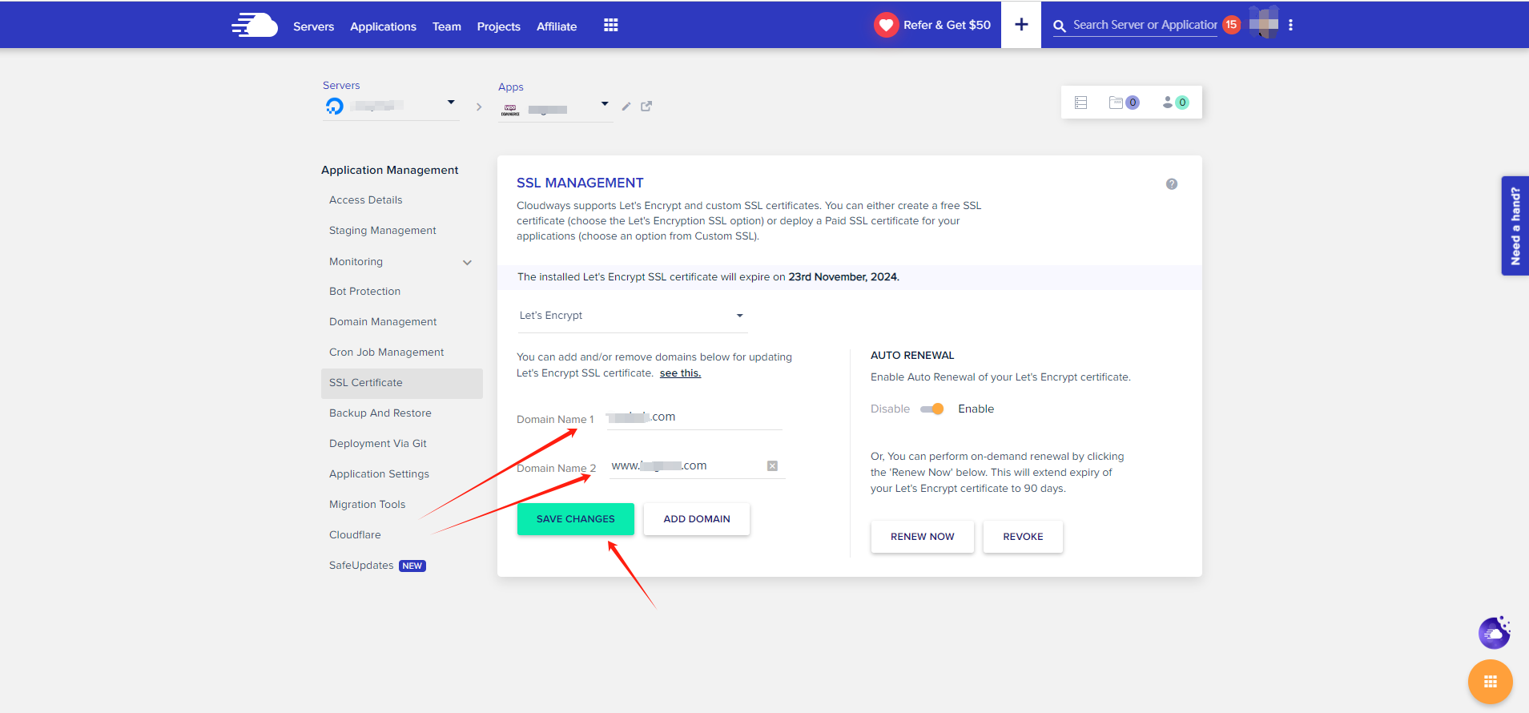The width and height of the screenshot is (1529, 713).
Task: Open the user avatar in navbar
Action: click(1264, 24)
